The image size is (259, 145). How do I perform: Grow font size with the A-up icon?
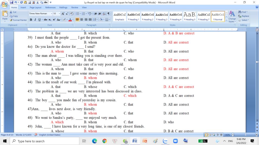coord(63,14)
